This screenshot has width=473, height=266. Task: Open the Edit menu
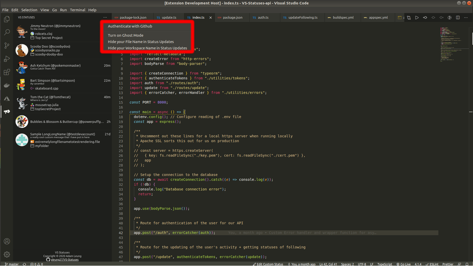[x=15, y=10]
